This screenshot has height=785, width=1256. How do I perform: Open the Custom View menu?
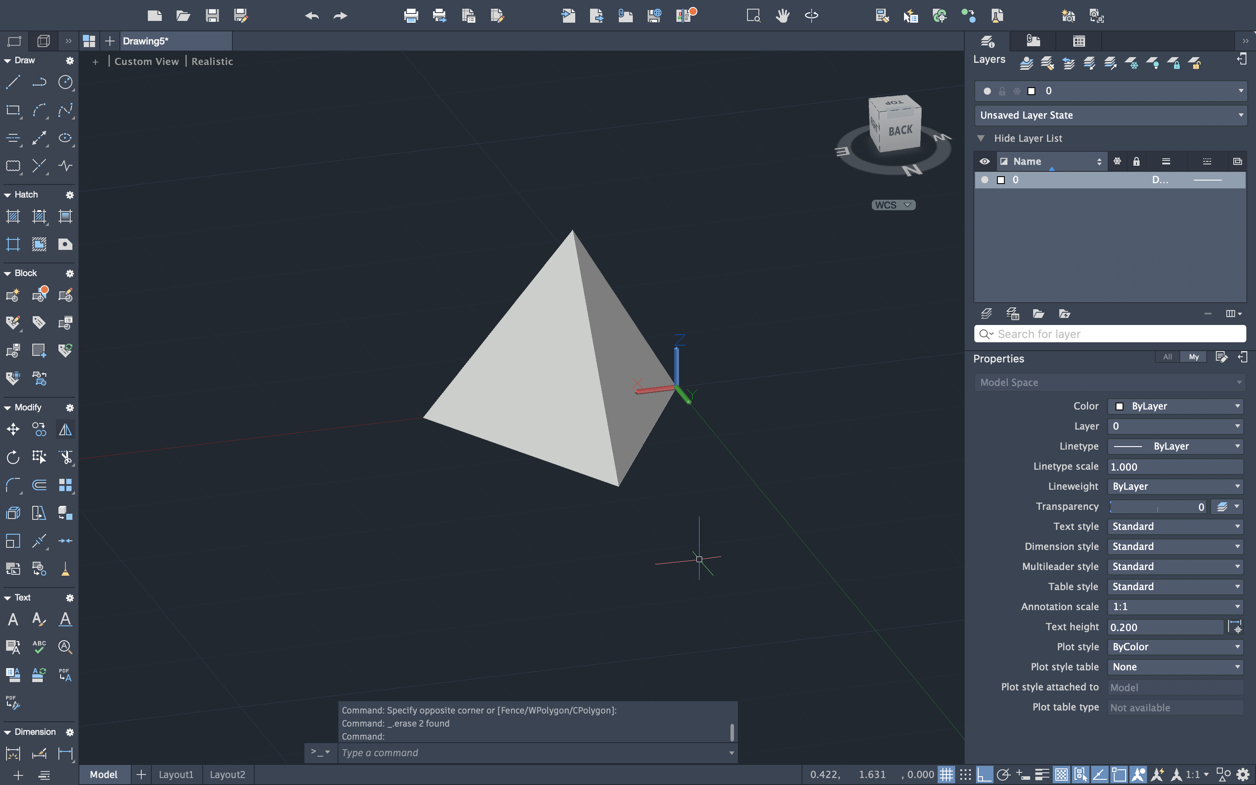tap(147, 61)
